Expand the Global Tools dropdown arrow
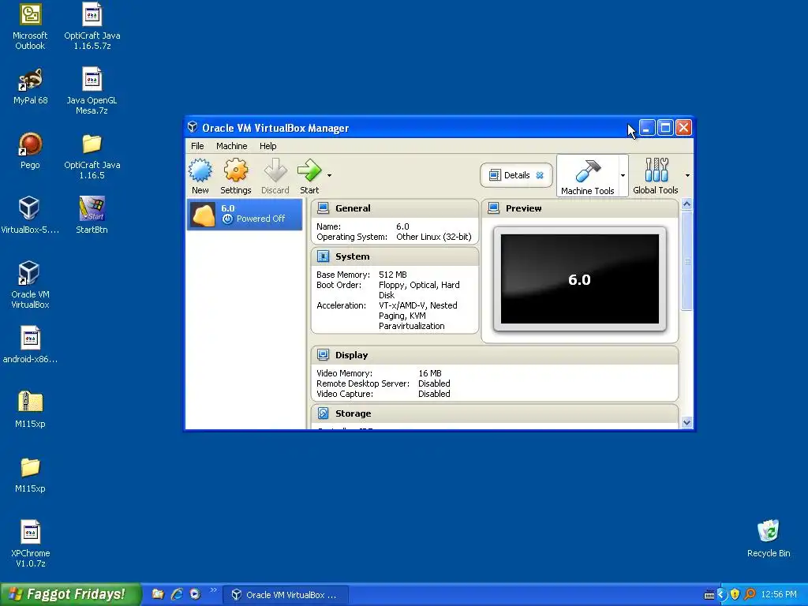808x606 pixels. click(x=687, y=176)
